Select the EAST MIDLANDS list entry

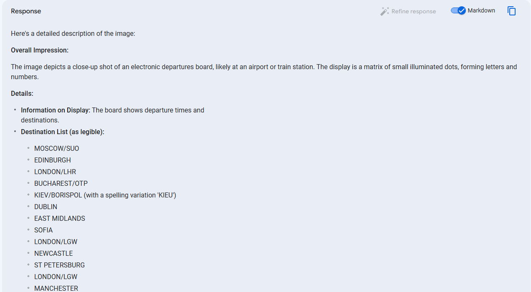(60, 219)
